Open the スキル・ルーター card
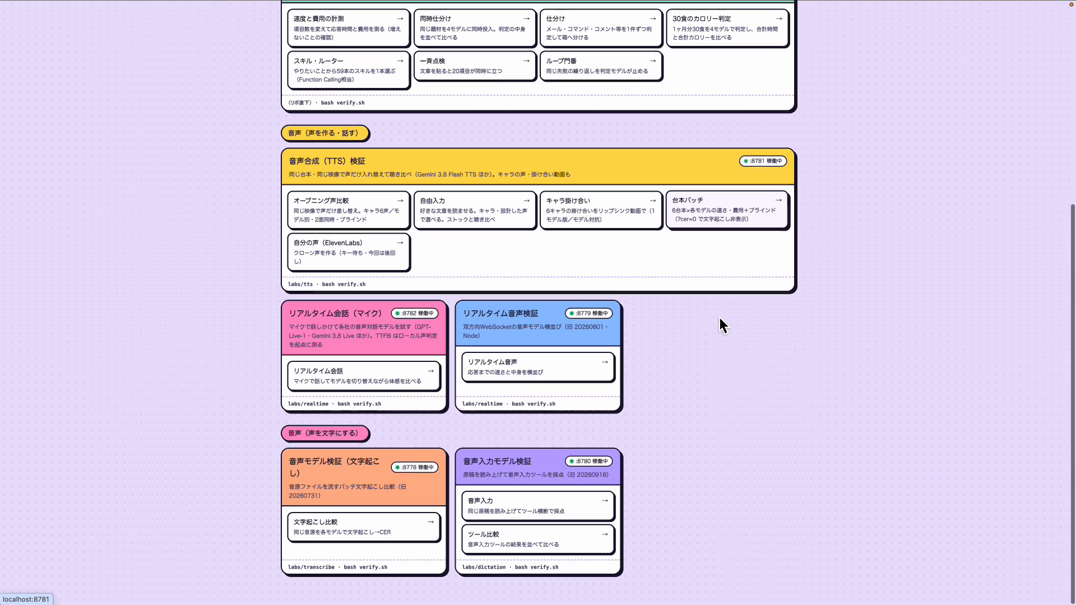The height and width of the screenshot is (605, 1076). pos(349,69)
